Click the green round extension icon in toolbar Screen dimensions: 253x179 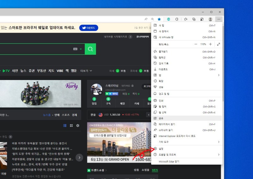click(x=169, y=19)
